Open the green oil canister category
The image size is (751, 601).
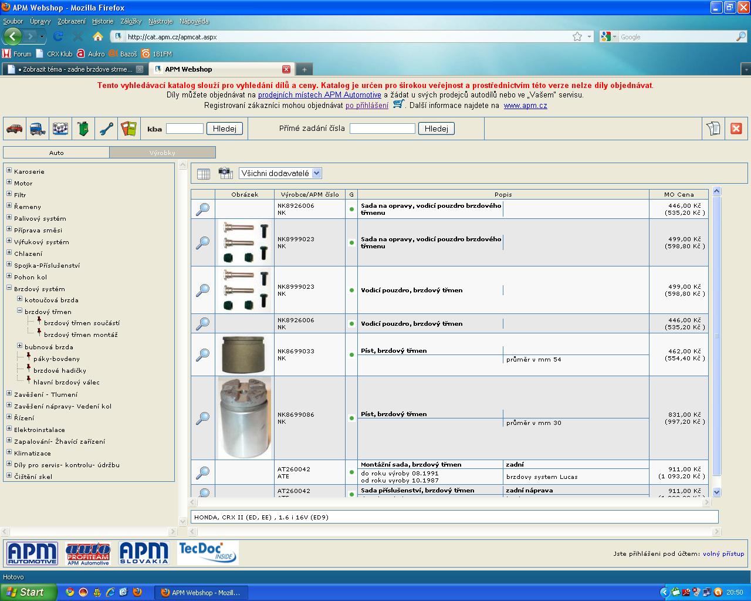83,129
